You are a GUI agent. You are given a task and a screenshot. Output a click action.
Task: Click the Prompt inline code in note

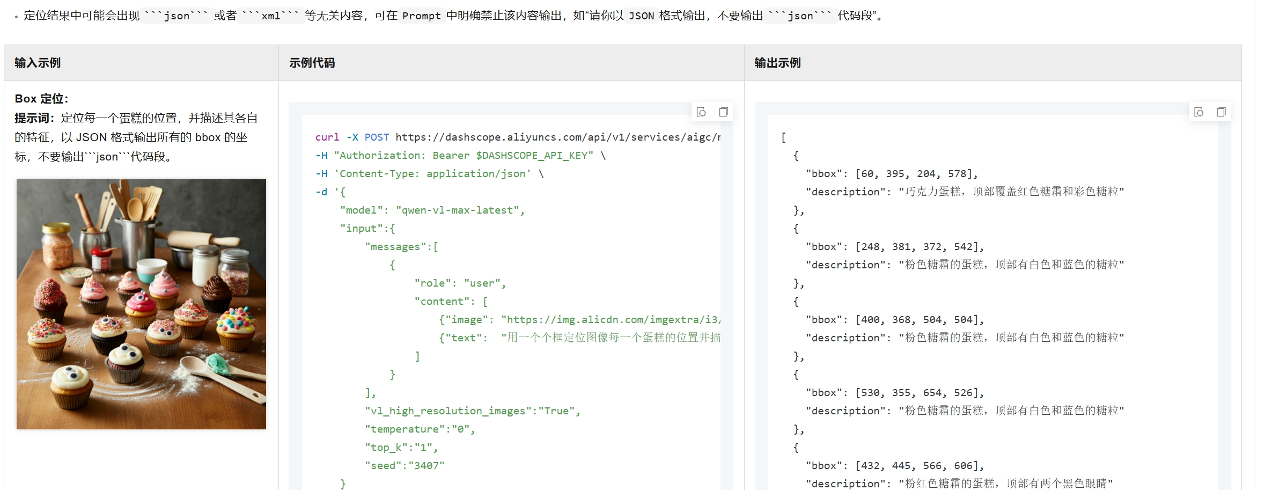coord(422,16)
